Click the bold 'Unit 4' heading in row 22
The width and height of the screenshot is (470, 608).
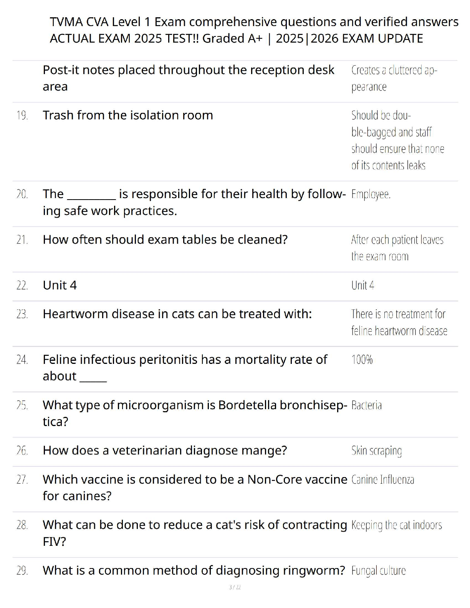click(60, 285)
